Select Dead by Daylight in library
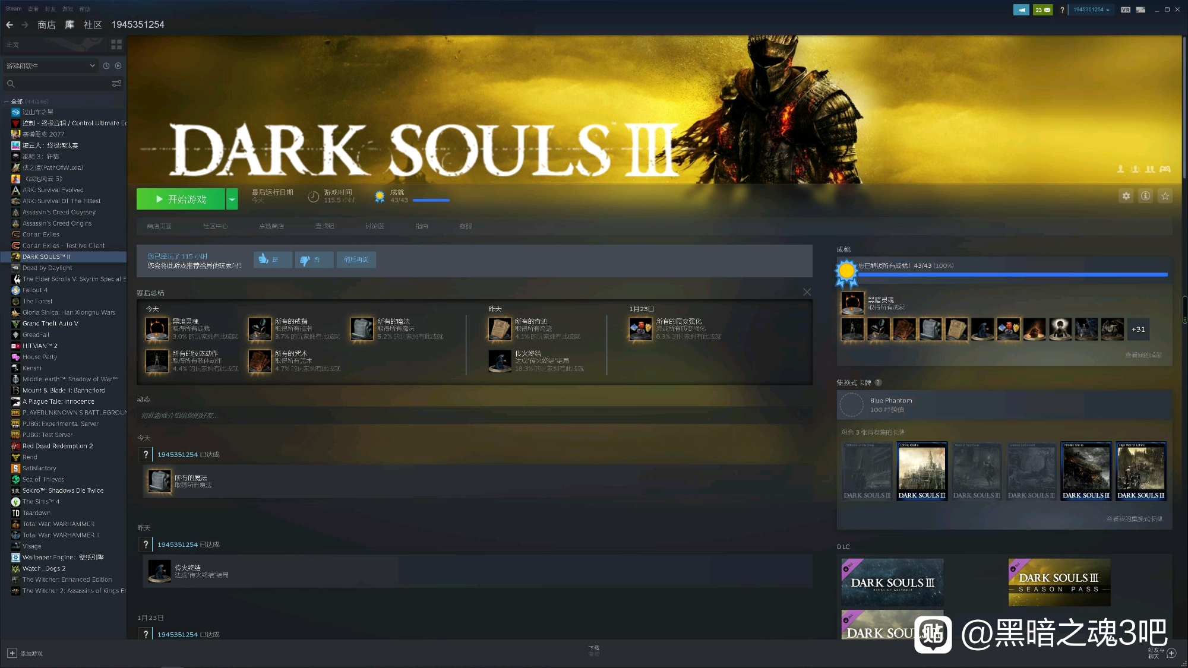1188x668 pixels. coord(47,268)
